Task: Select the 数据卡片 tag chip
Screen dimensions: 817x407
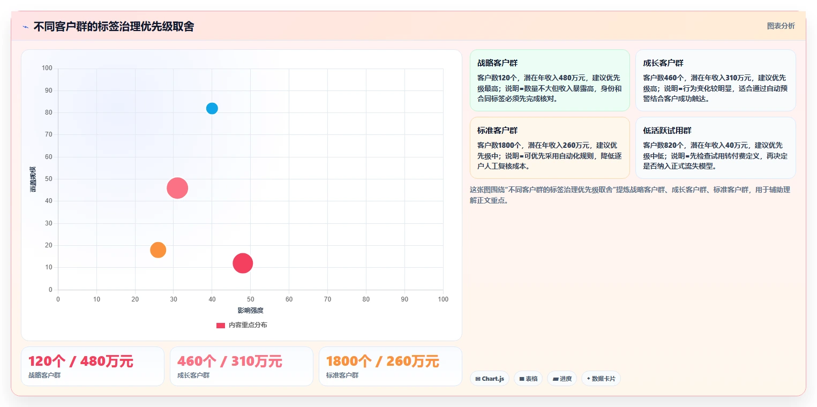Action: [x=601, y=379]
